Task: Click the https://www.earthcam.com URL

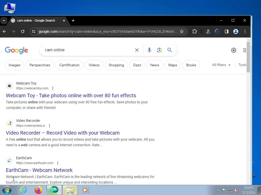Action: click(35, 163)
